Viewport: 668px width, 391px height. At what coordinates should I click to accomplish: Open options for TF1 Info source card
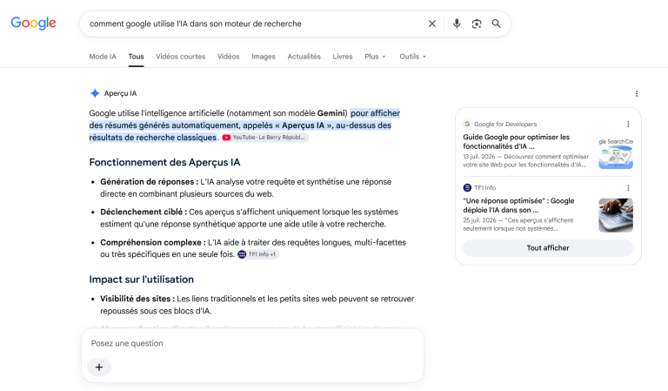[x=628, y=187]
